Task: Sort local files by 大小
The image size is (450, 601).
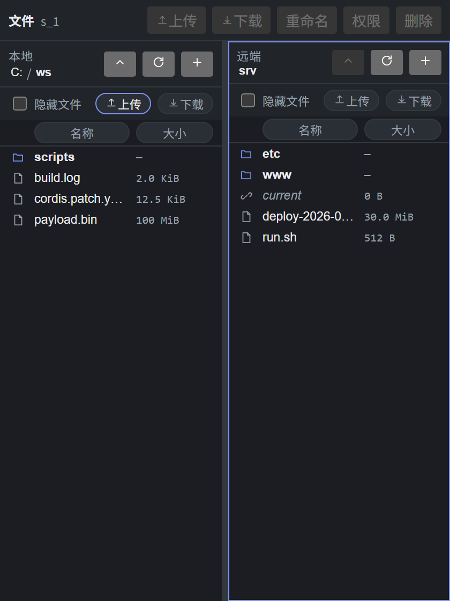Action: [175, 133]
